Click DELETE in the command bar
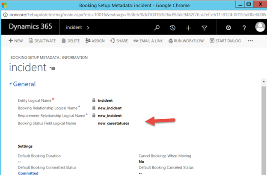 pyautogui.click(x=71, y=41)
